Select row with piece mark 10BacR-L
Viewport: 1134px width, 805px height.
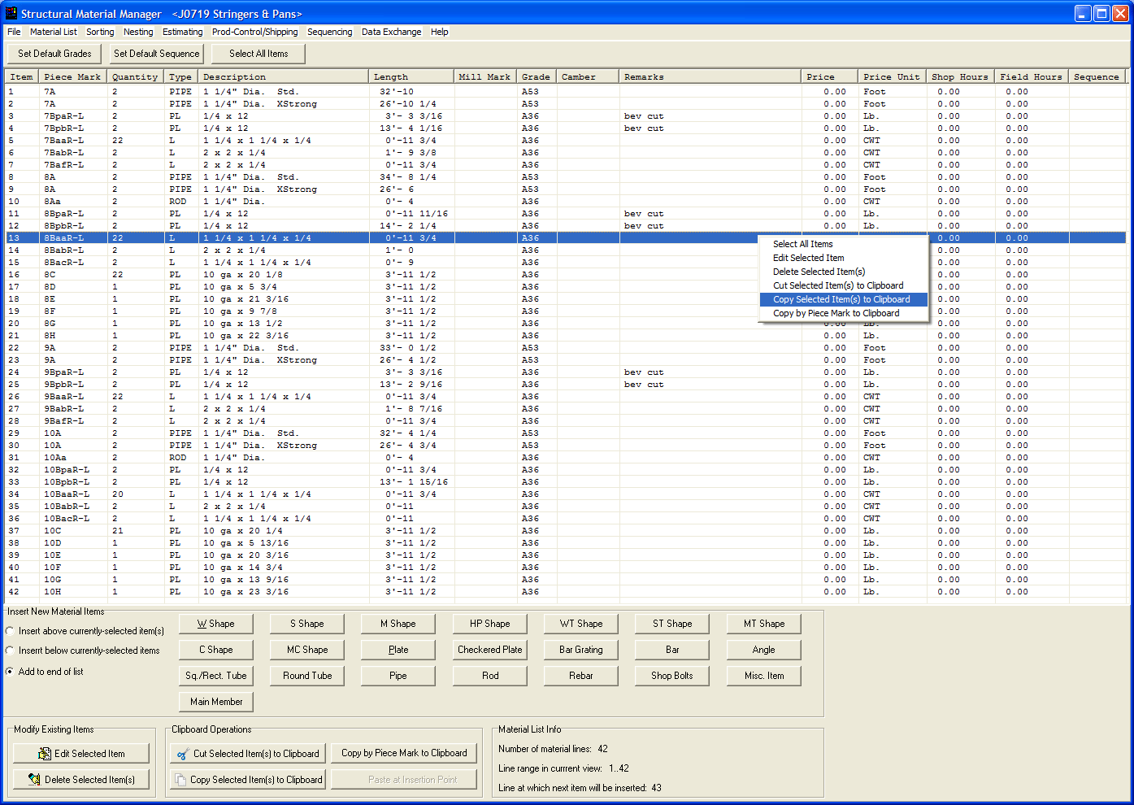(566, 519)
